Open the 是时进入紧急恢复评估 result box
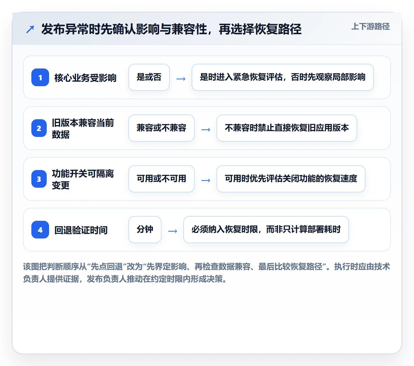 [x=283, y=77]
